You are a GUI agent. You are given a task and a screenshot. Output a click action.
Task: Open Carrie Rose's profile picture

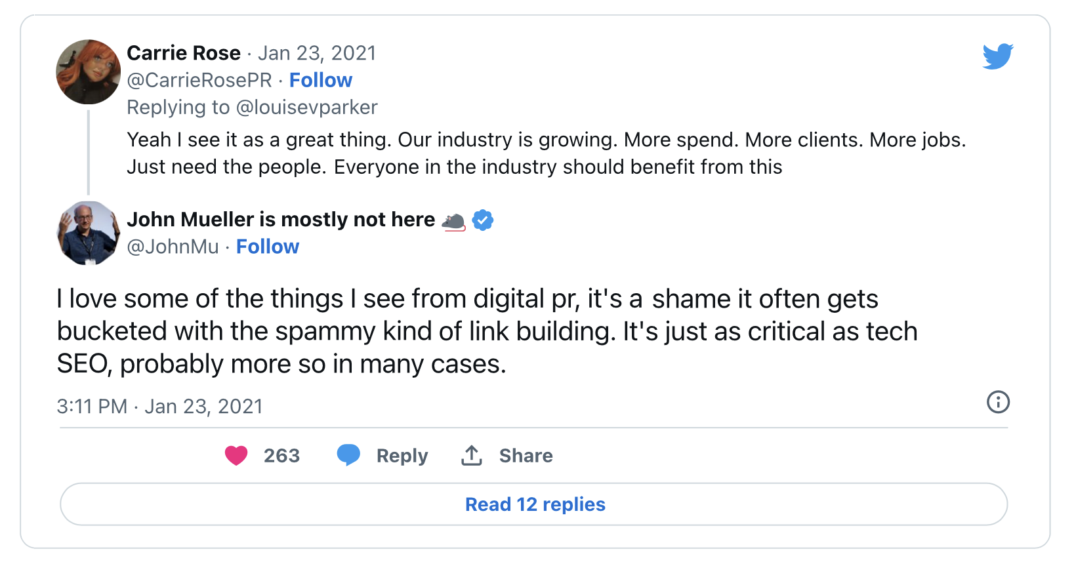coord(89,72)
